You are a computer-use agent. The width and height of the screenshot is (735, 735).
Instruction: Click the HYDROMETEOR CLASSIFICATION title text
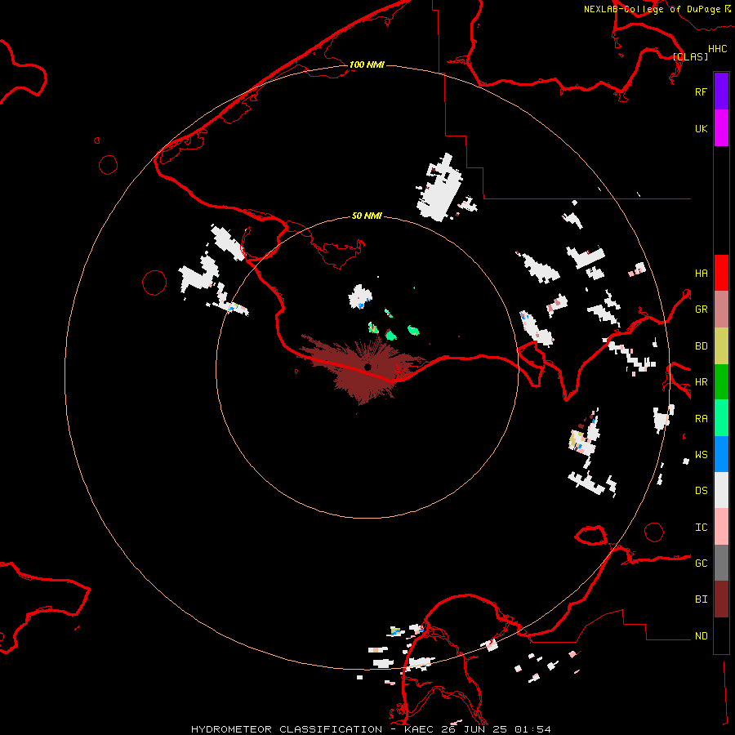pos(287,729)
